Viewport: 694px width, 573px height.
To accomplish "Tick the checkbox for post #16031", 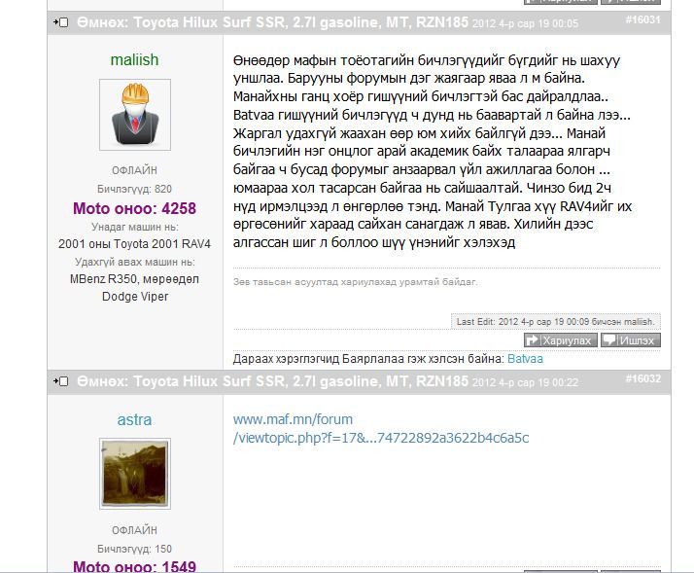I will click(x=64, y=22).
